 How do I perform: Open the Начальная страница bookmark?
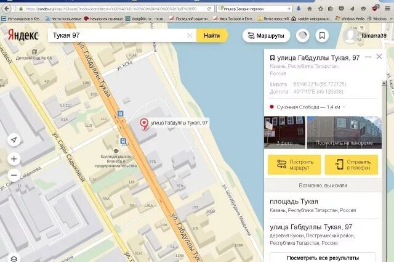[103, 18]
